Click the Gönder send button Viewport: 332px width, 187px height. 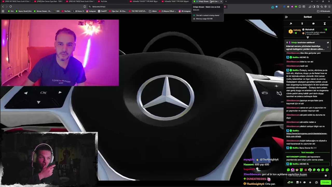325,182
